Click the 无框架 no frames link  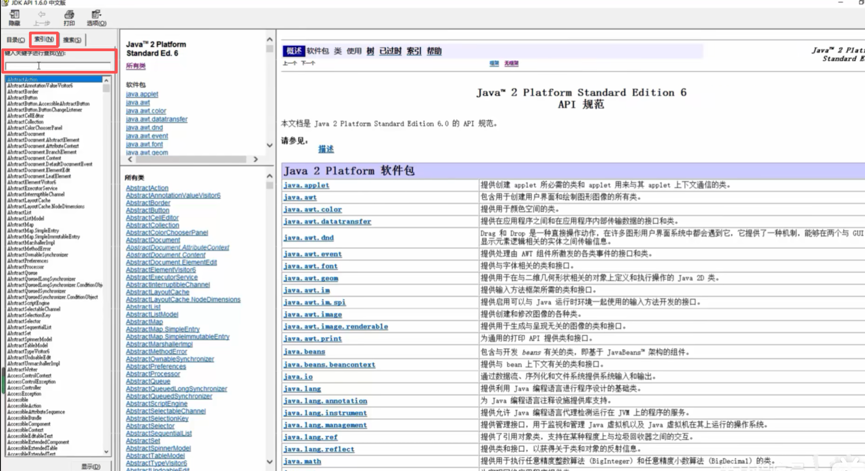tap(511, 63)
